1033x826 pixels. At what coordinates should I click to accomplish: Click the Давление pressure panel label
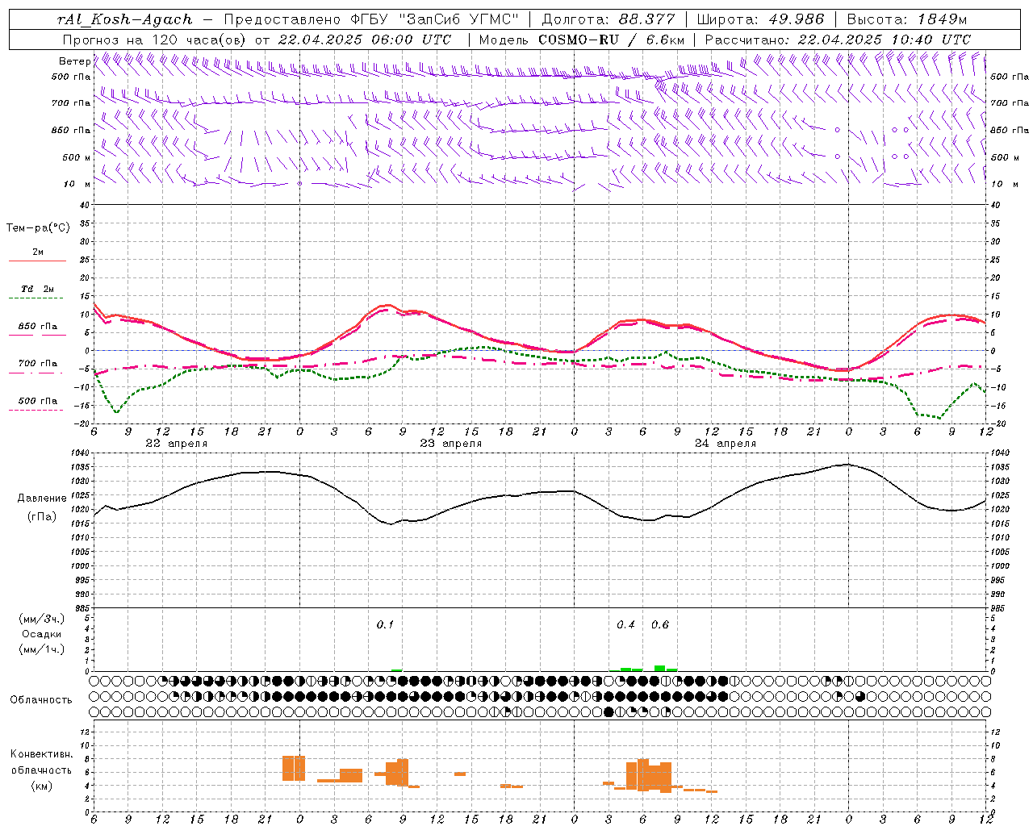42,499
